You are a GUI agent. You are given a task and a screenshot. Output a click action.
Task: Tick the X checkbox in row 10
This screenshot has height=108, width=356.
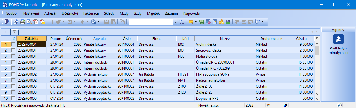[13, 98]
